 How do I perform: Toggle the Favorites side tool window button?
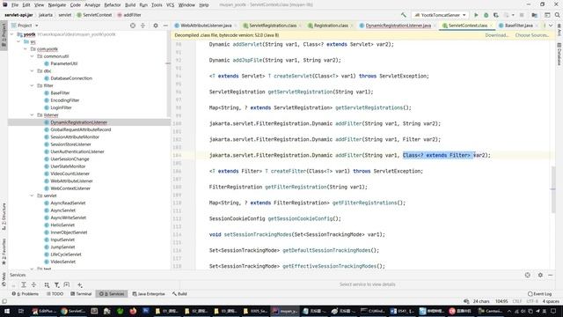tap(4, 252)
